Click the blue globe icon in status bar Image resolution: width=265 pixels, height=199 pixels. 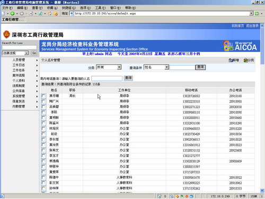click(x=172, y=196)
